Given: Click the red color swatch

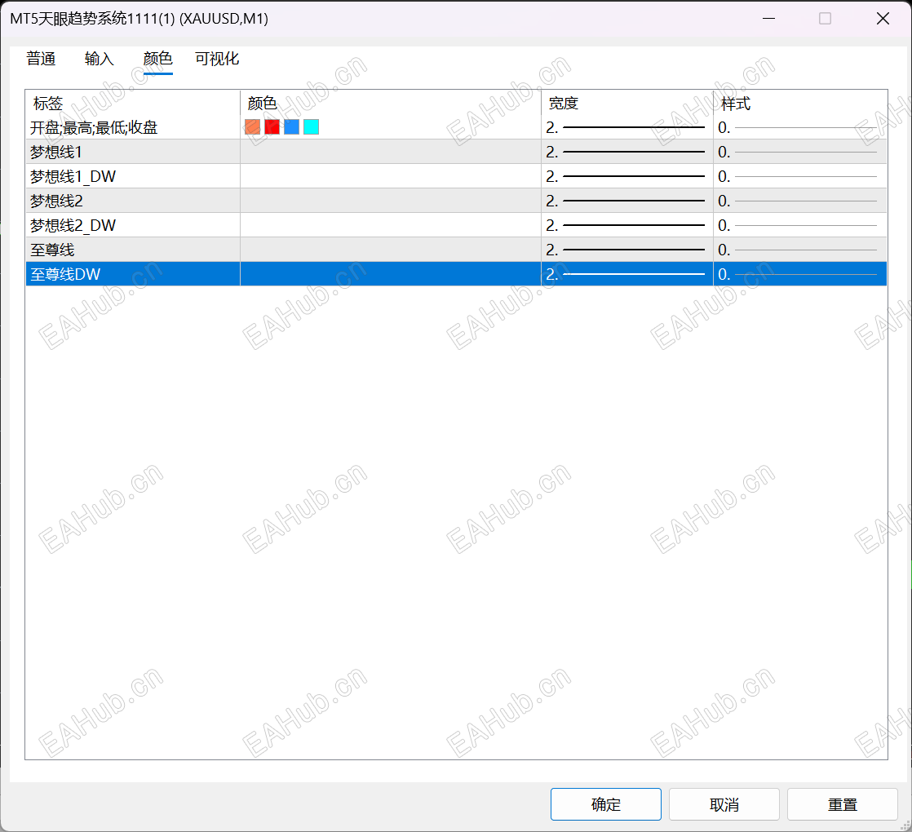Looking at the screenshot, I should point(272,126).
